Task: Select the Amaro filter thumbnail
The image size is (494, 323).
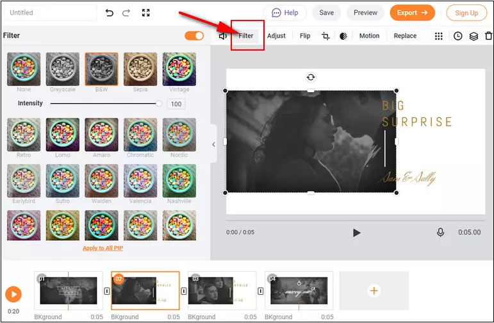Action: (x=101, y=135)
